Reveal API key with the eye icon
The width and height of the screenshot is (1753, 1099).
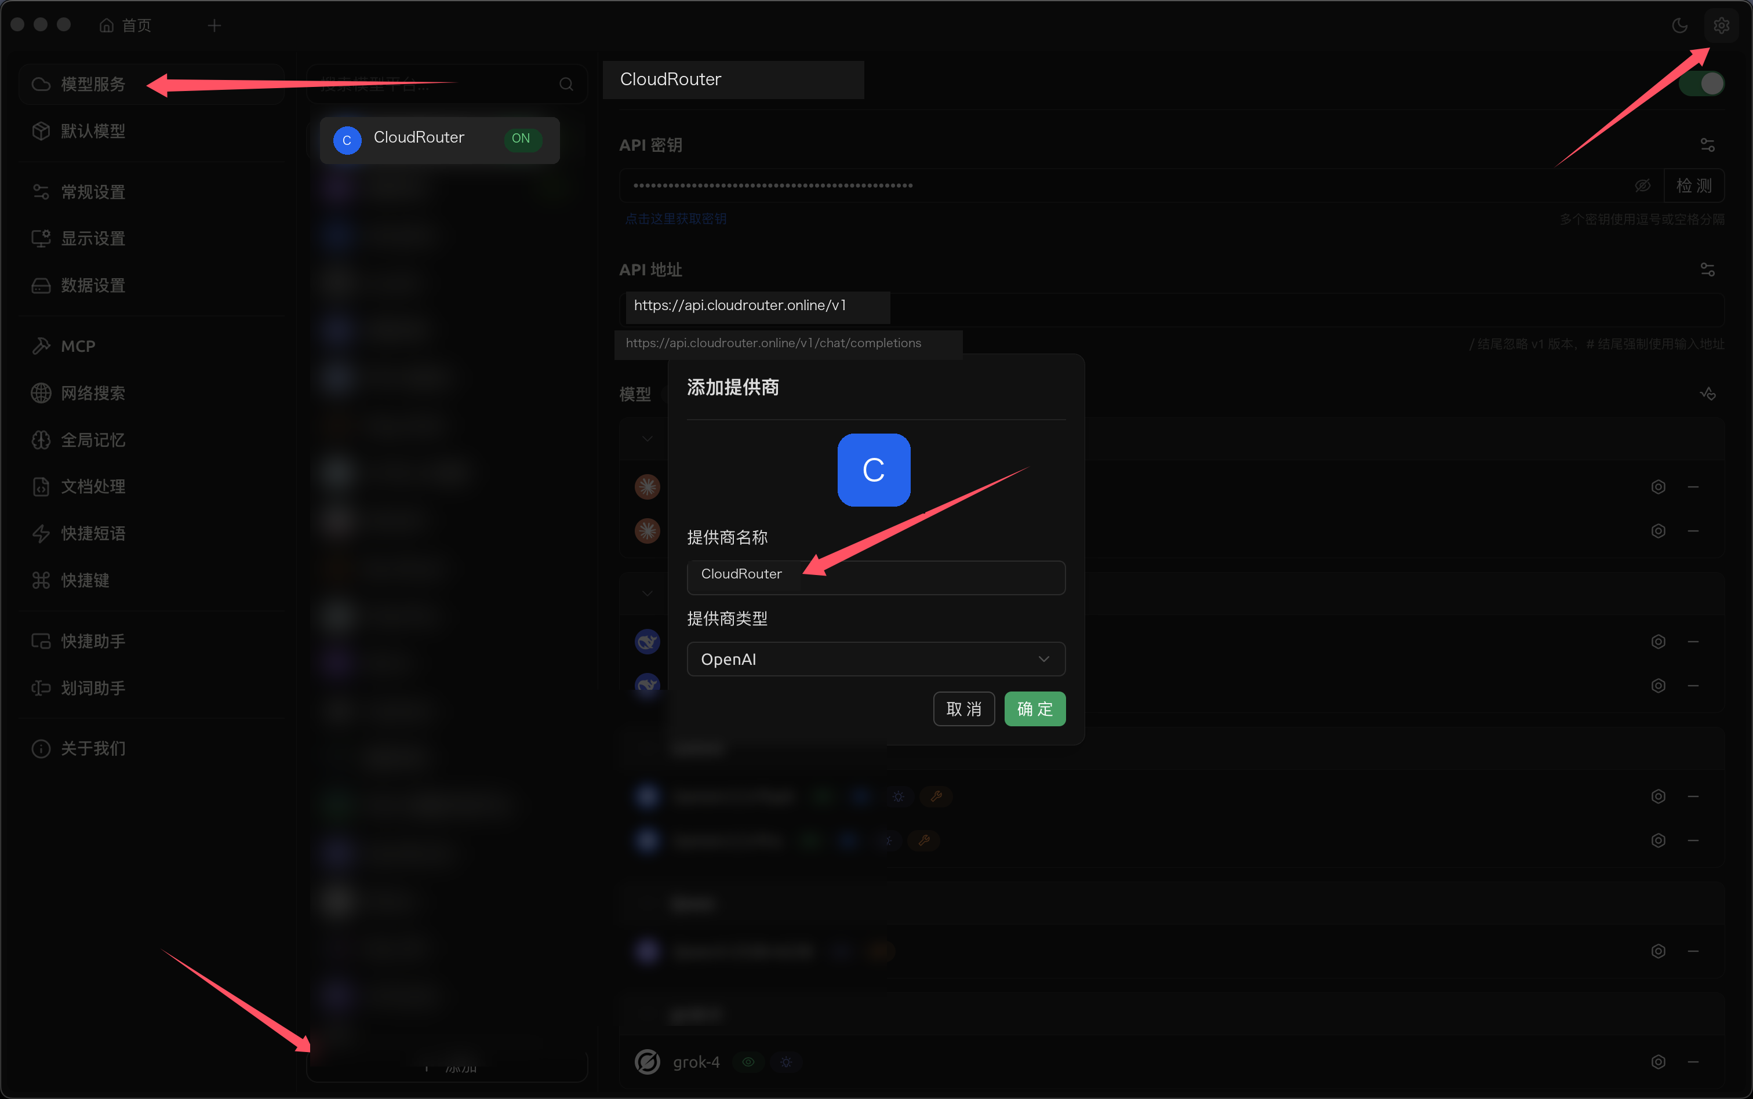click(1642, 186)
